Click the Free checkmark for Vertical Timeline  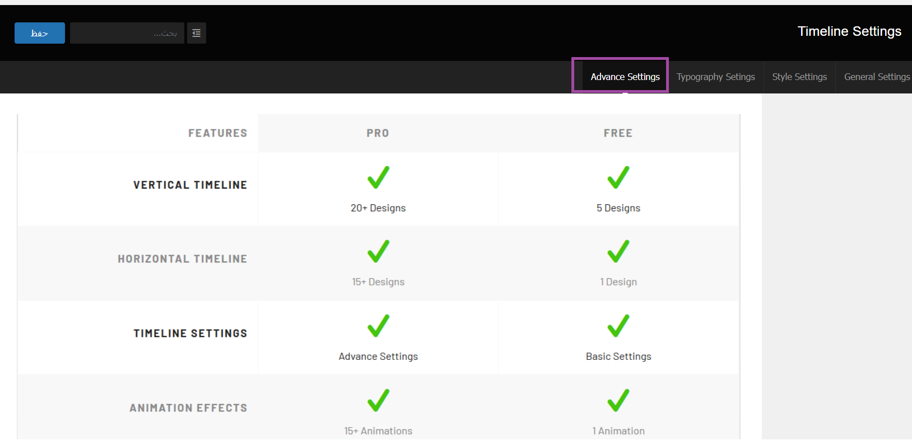pos(618,177)
